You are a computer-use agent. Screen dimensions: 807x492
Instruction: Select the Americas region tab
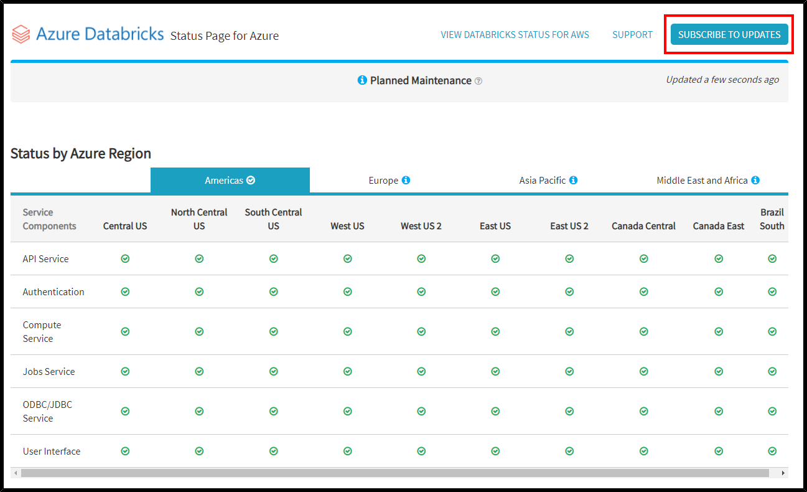[230, 180]
